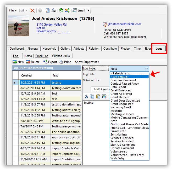Click the select all icon in editor toolbar

[104, 96]
